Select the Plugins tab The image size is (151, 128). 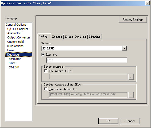coord(95,37)
